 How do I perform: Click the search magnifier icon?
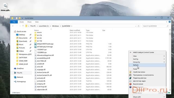pyautogui.click(x=167, y=26)
